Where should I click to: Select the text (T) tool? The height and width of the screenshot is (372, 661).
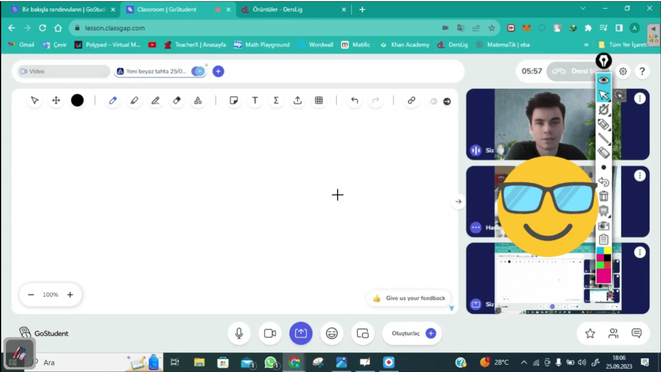255,100
